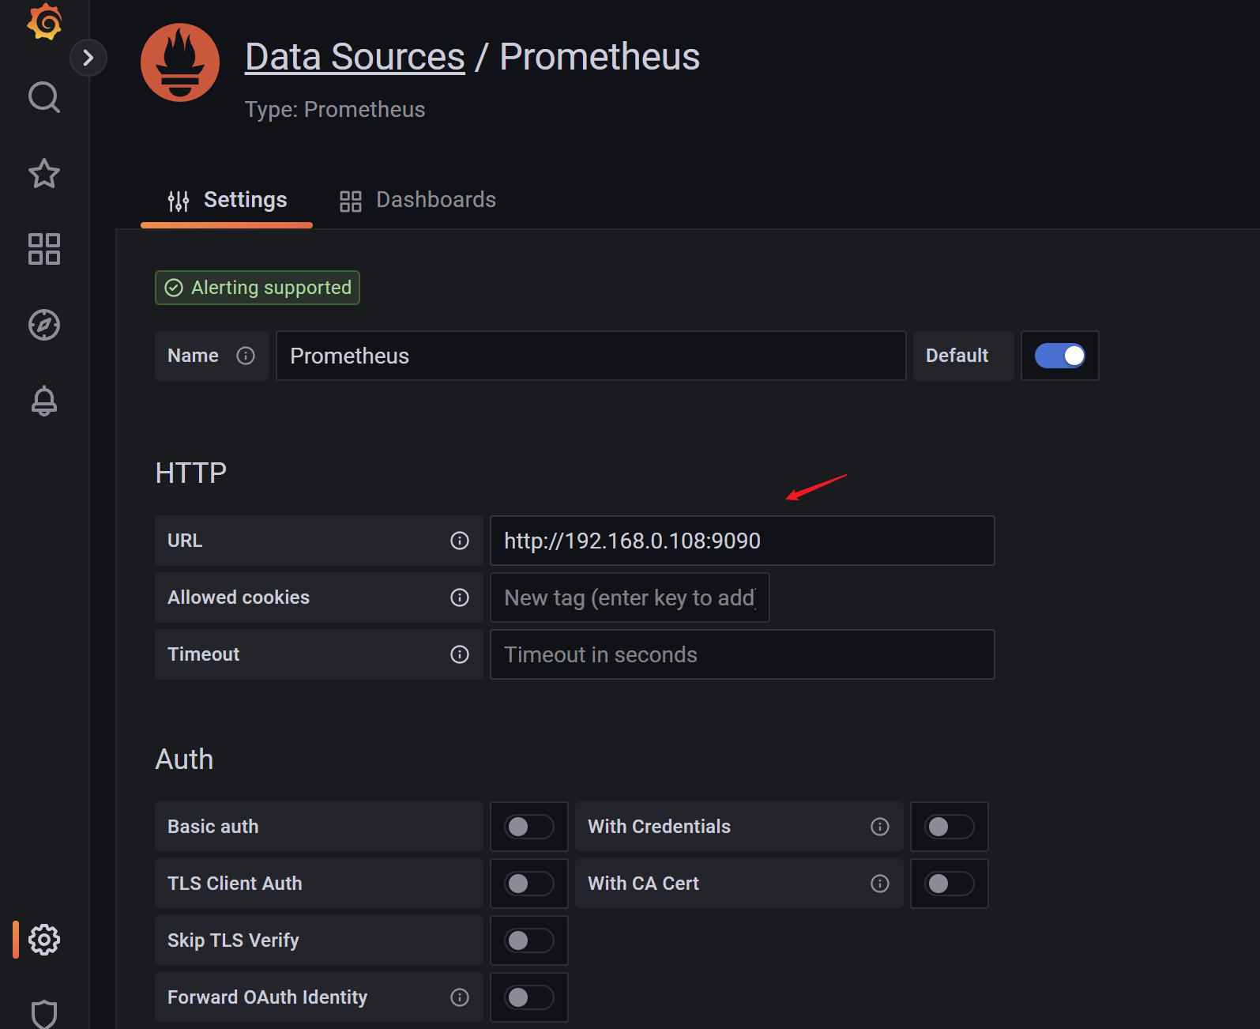
Task: Enable the TLS Client Auth toggle
Action: coord(529,884)
